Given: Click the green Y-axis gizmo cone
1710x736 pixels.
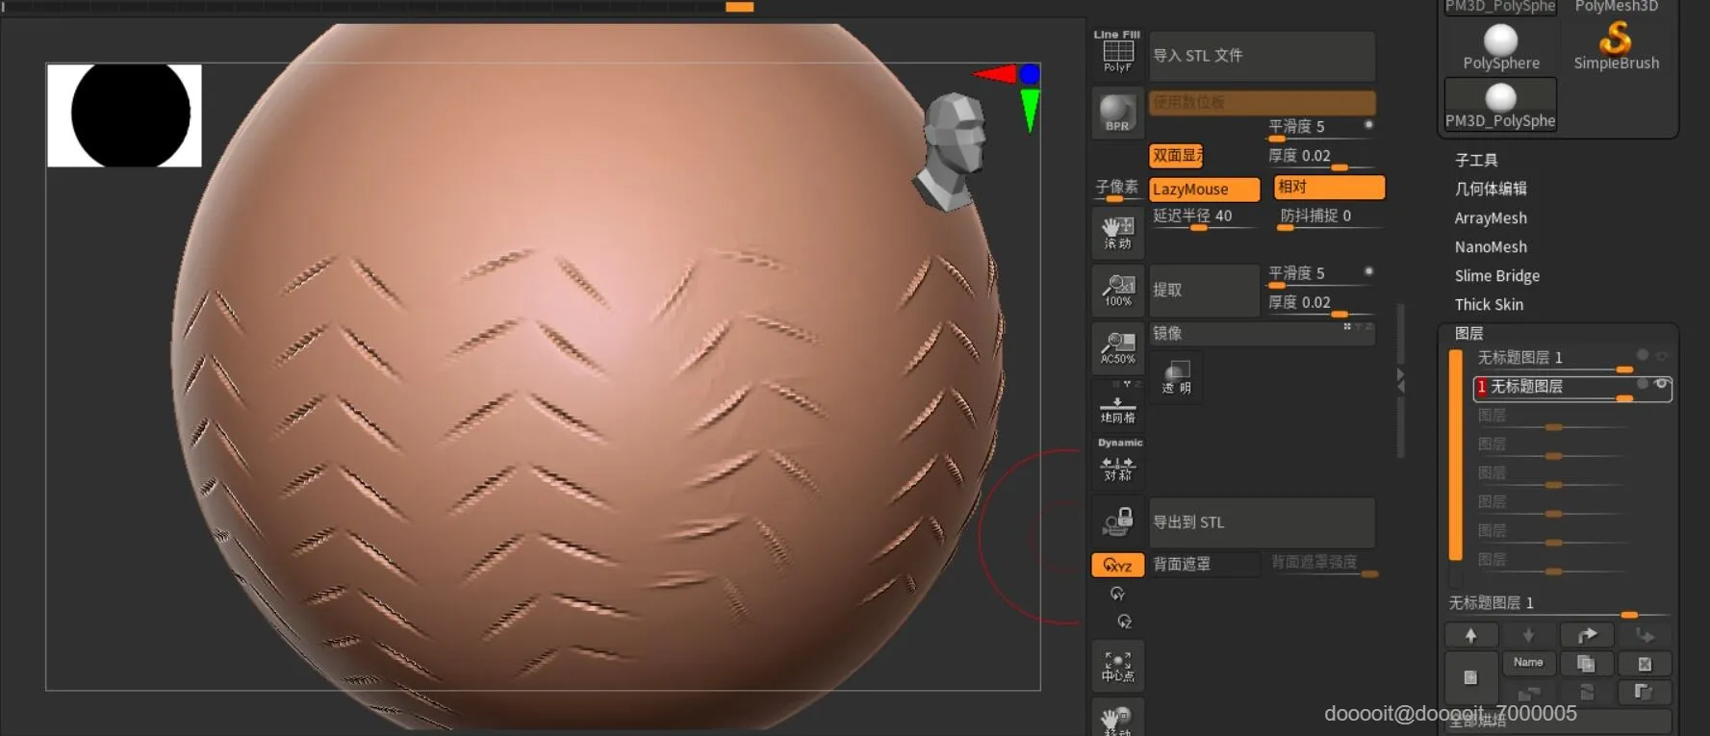Looking at the screenshot, I should pyautogui.click(x=1030, y=111).
